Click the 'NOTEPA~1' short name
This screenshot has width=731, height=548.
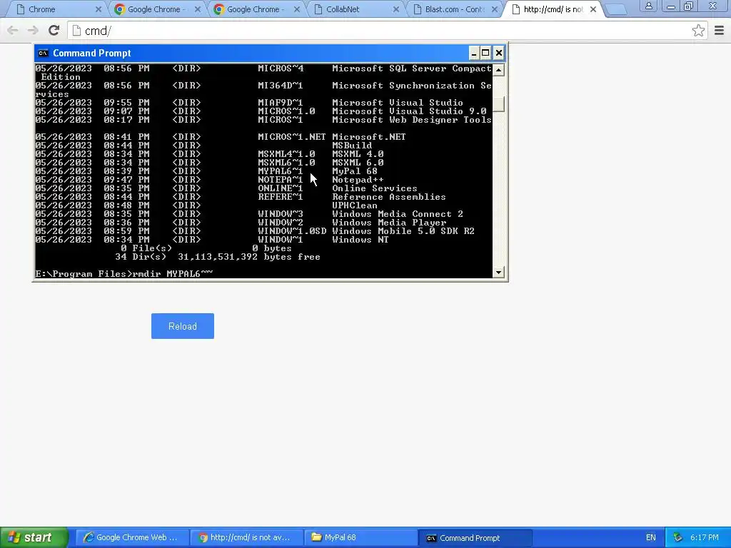point(280,179)
